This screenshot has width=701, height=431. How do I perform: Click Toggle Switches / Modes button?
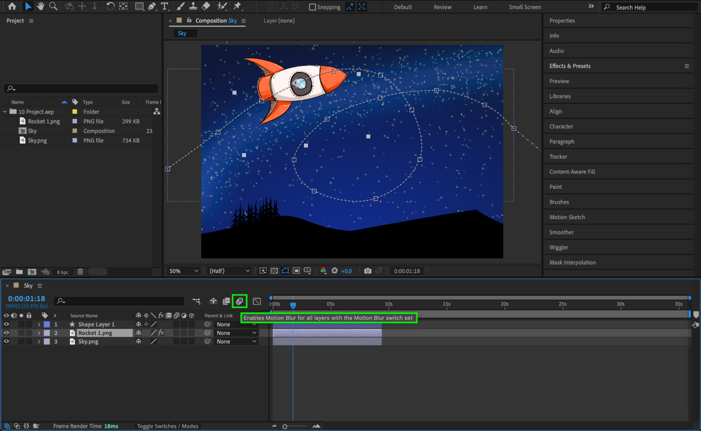(168, 426)
